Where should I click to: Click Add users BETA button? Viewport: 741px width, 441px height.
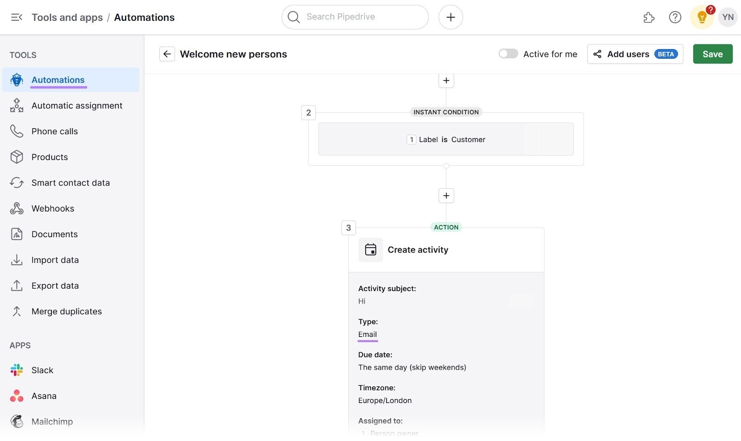point(634,54)
